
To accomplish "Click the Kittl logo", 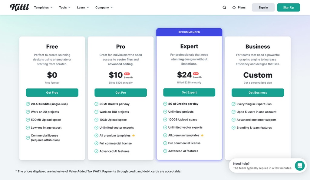I will click(x=19, y=7).
